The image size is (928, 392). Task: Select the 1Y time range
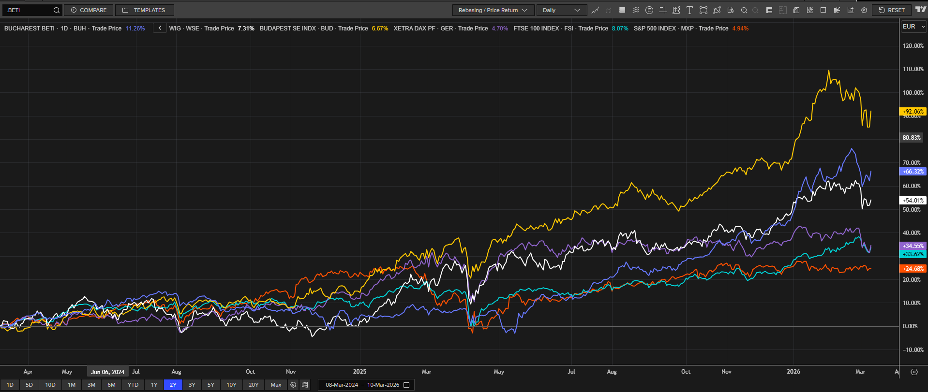pos(154,385)
